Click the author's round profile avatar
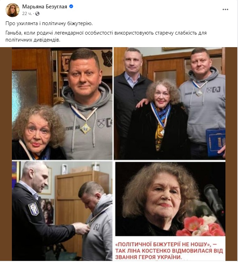Viewport: 238px width, 262px height. [13, 10]
